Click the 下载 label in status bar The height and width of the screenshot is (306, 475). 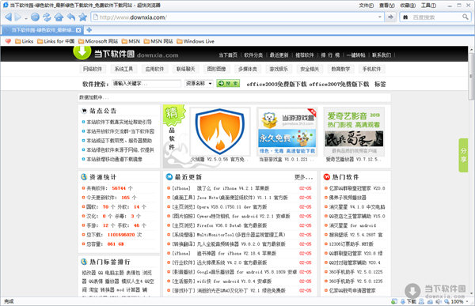(412, 301)
